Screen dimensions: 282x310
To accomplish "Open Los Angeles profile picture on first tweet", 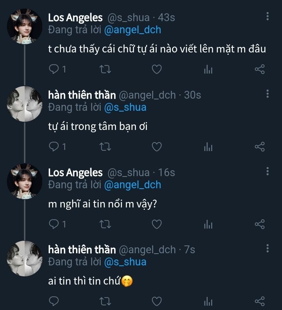I will pos(25,26).
